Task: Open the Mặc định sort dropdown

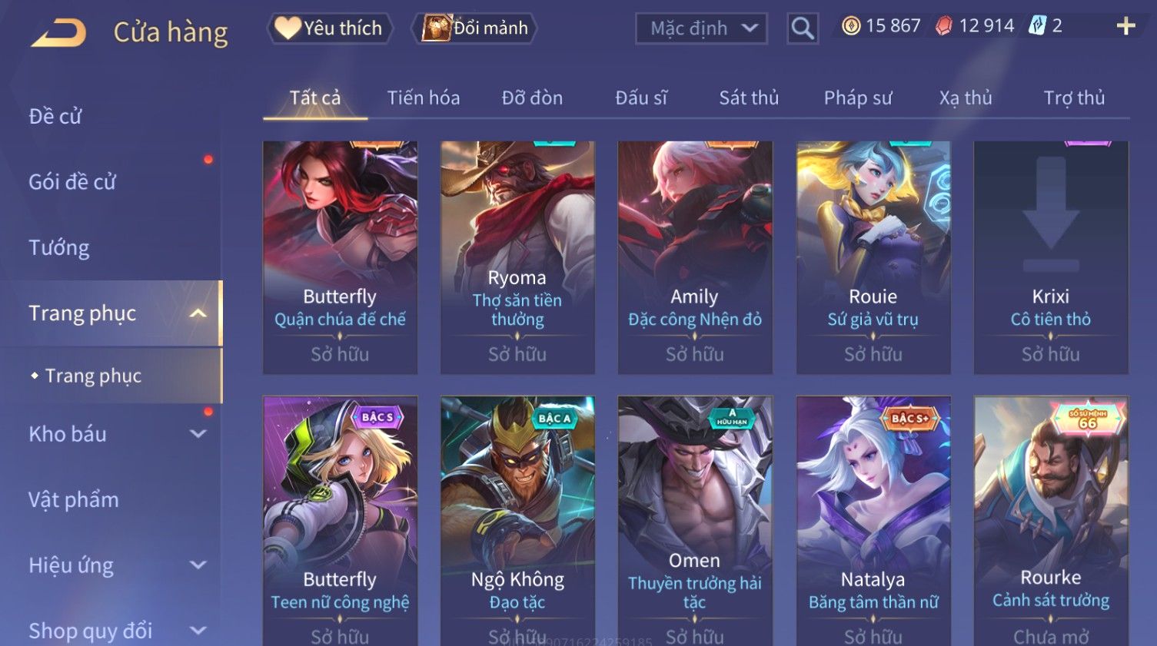Action: pos(701,28)
